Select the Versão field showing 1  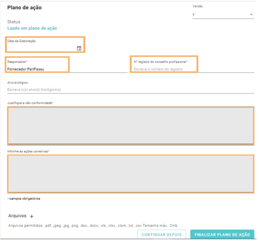pos(223,15)
